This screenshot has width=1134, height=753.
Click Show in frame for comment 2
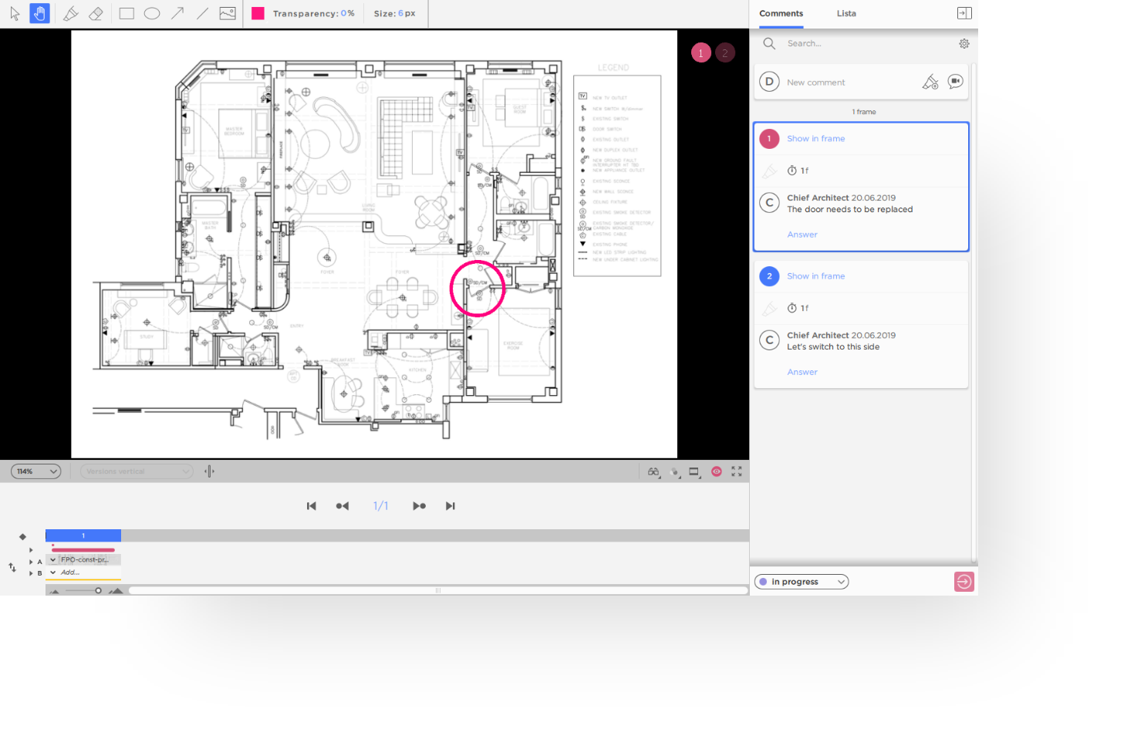[x=815, y=276]
